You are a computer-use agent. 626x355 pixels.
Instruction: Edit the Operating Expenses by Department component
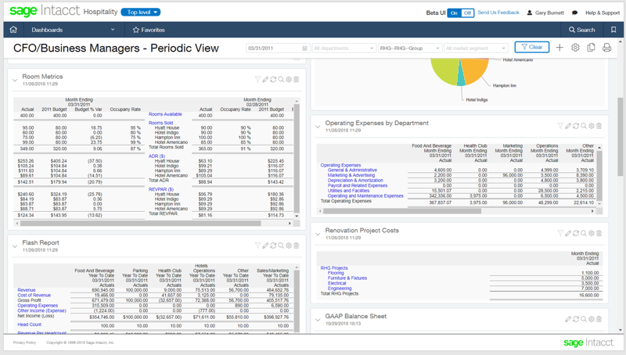(x=568, y=126)
